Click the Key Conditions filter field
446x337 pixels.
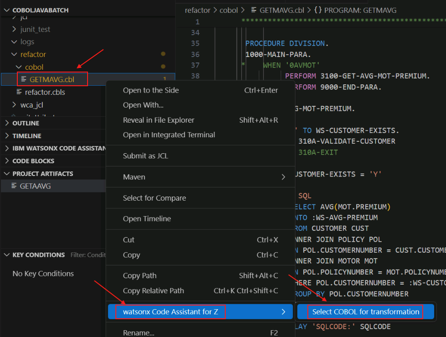coord(88,255)
